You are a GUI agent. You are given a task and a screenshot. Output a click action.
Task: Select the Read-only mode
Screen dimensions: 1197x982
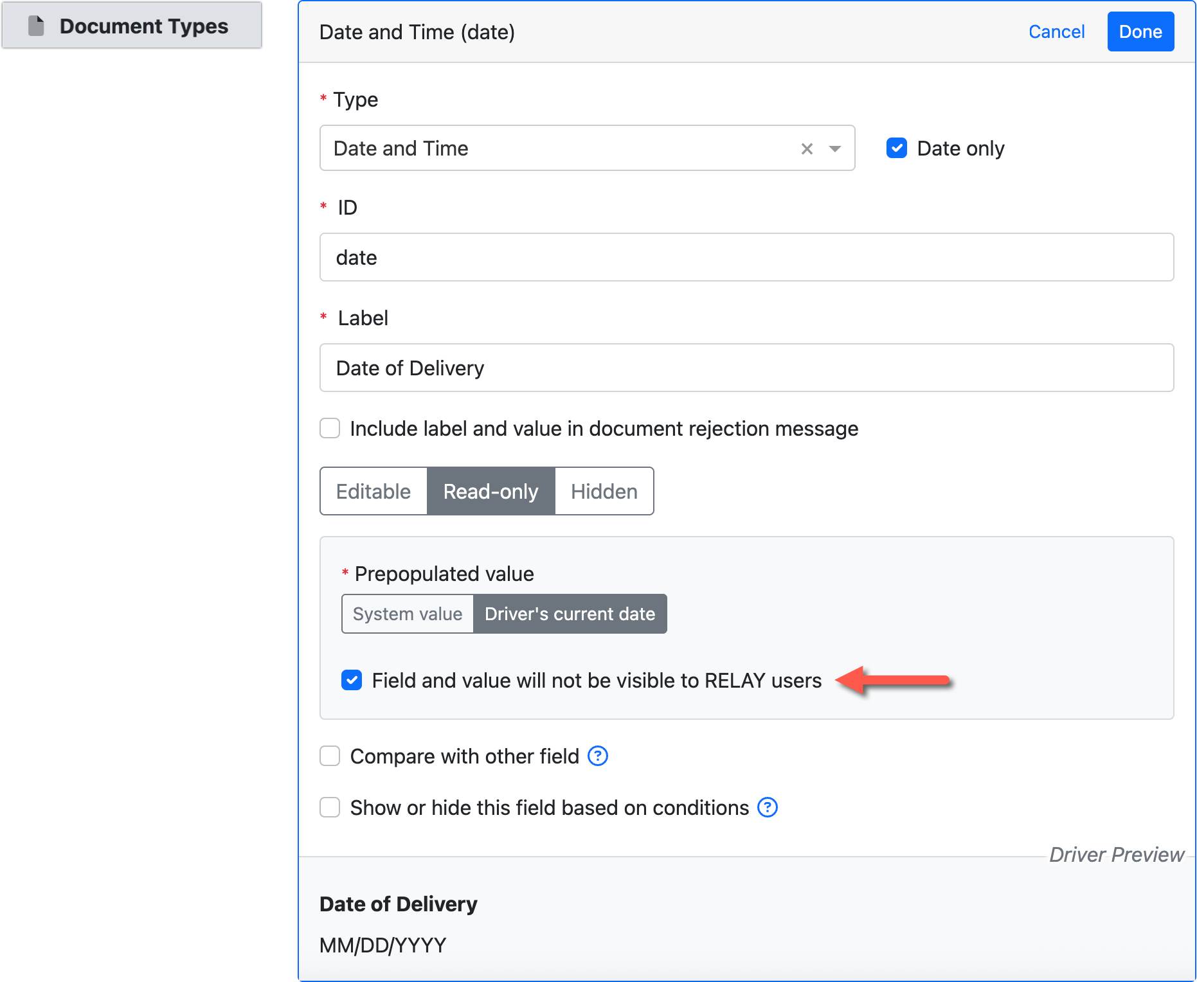click(491, 492)
